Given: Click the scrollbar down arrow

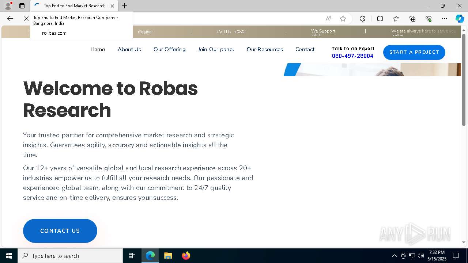Looking at the screenshot, I should point(464,243).
